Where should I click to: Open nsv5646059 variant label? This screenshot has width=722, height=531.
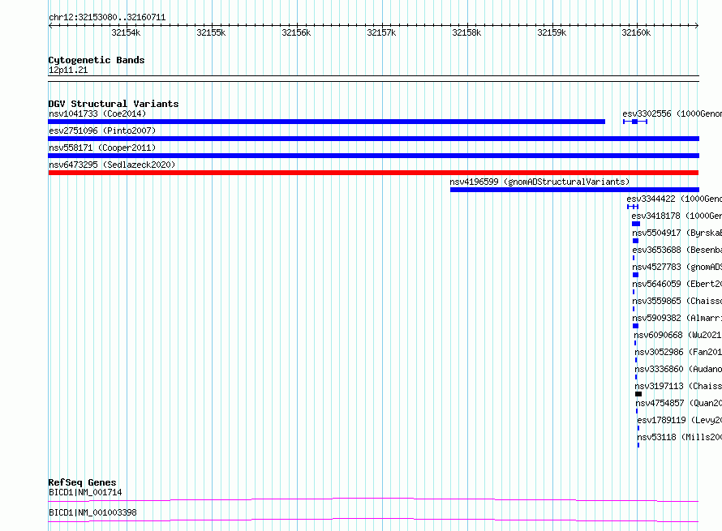(677, 284)
